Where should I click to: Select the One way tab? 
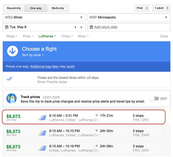point(36,8)
